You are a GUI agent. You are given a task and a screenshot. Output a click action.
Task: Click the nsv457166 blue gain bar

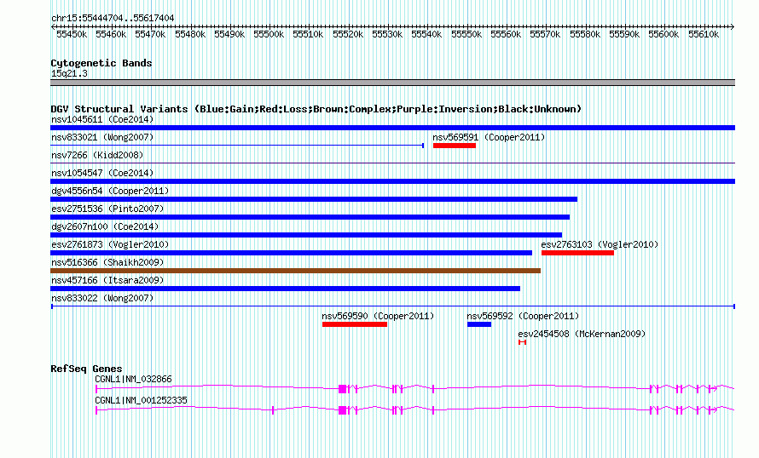tap(285, 289)
